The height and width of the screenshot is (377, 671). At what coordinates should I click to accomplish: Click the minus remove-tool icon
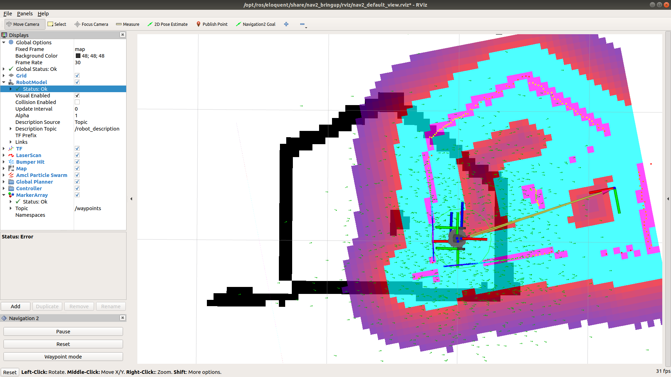point(302,24)
